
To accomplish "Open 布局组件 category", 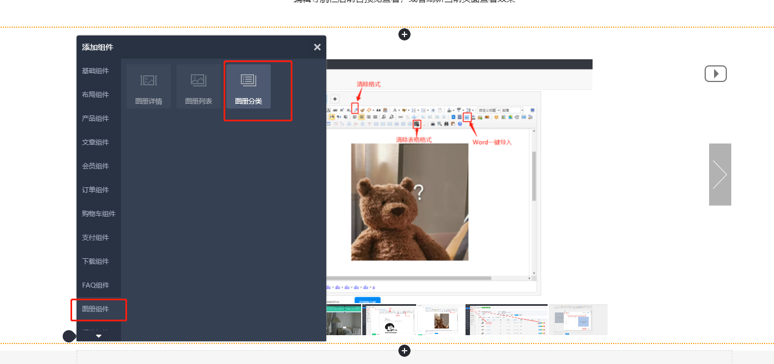I will click(95, 95).
